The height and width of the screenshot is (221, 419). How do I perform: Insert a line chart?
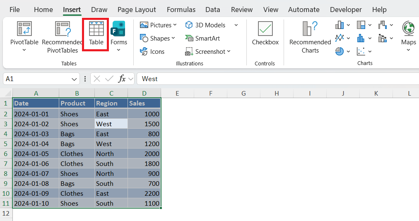point(340,38)
